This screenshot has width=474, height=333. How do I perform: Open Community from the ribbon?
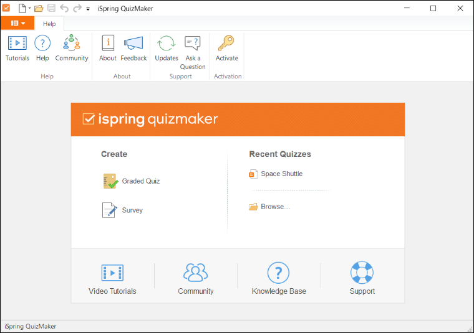pos(72,49)
